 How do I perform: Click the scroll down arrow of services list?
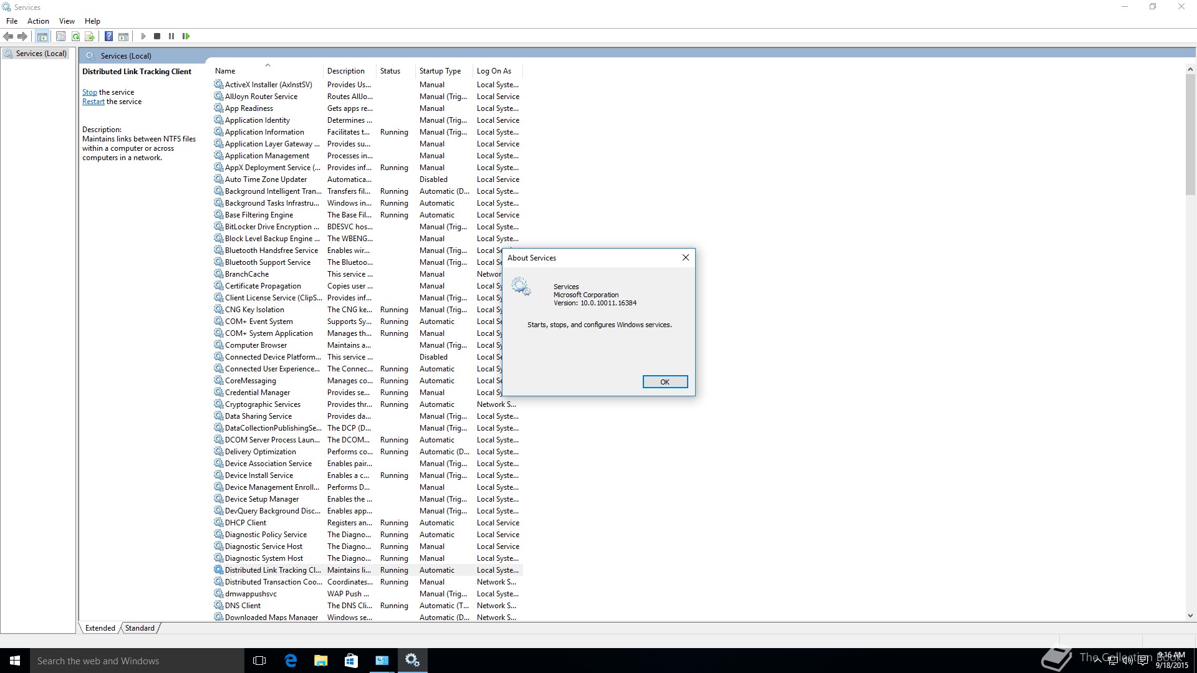(x=1190, y=616)
